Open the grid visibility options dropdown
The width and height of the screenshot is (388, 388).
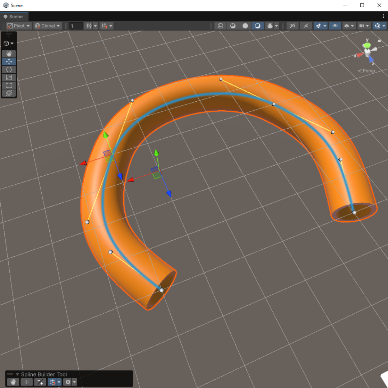95,26
